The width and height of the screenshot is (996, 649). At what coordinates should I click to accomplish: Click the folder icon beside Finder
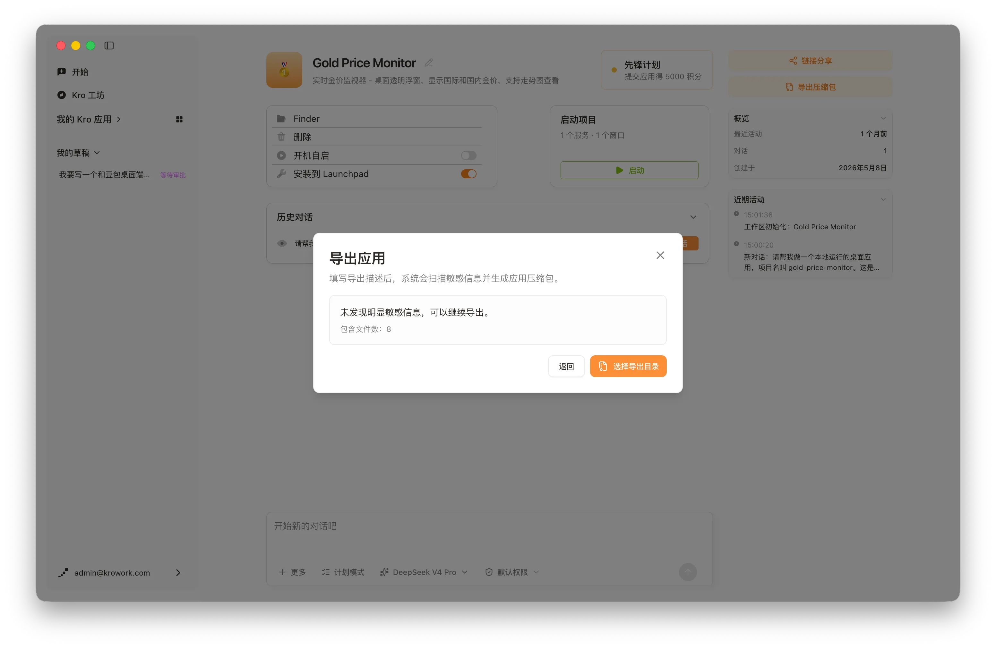(281, 119)
